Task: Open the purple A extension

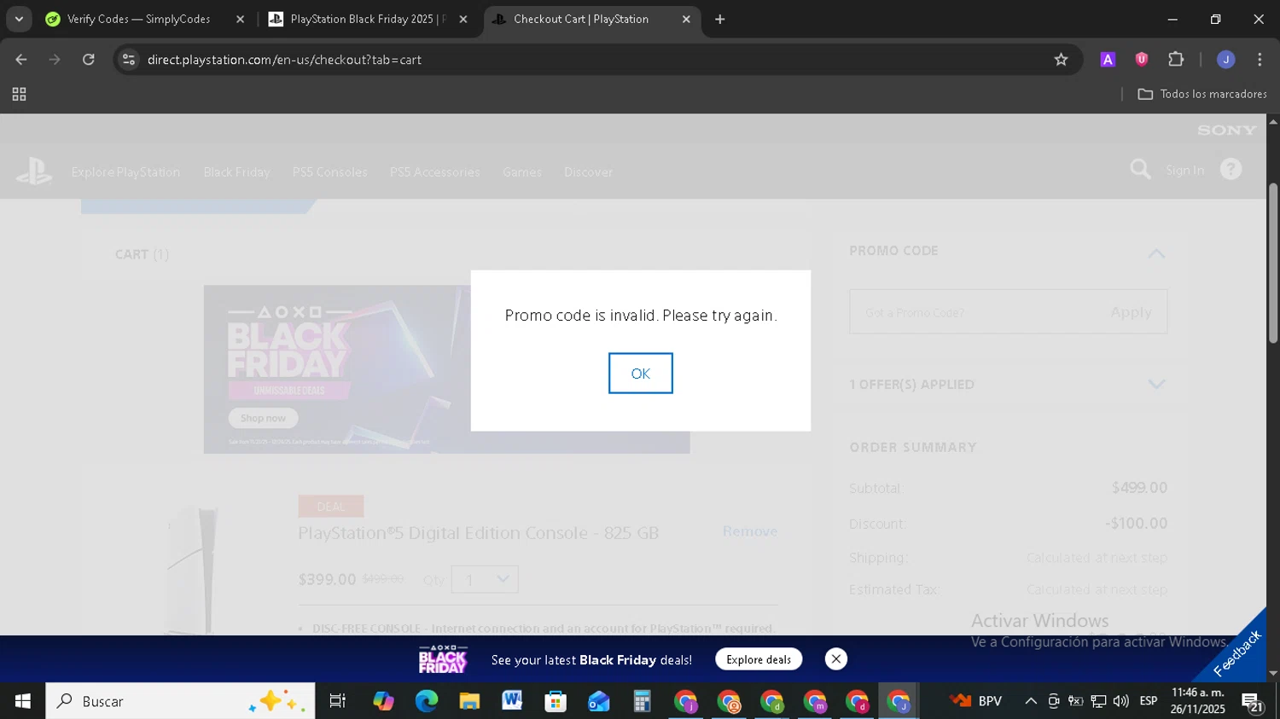Action: [x=1108, y=60]
